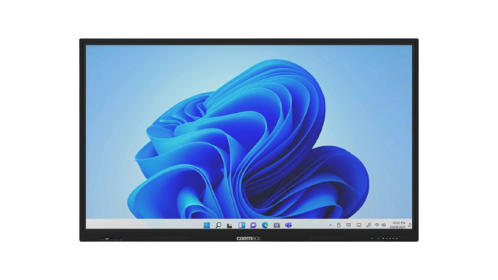Launch the Chat app from taskbar

coord(253,225)
